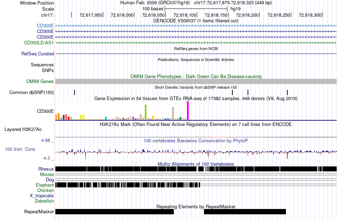
Task: Click the tall yellow-green GTEx expression bar
Action: pos(146,112)
